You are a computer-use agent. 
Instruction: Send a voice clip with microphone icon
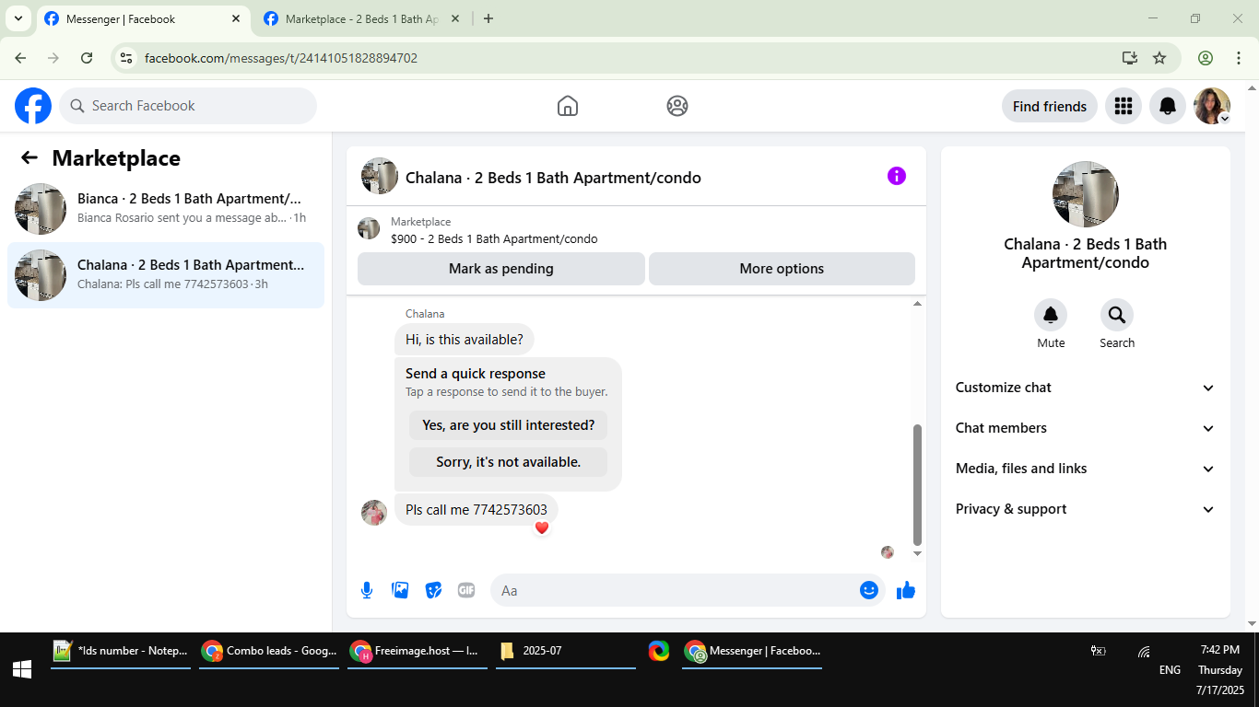pos(367,590)
